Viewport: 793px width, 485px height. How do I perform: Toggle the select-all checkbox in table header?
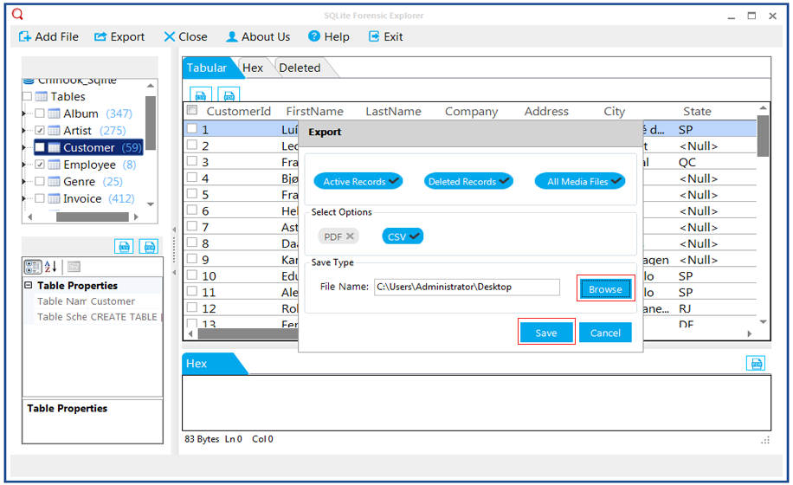192,110
